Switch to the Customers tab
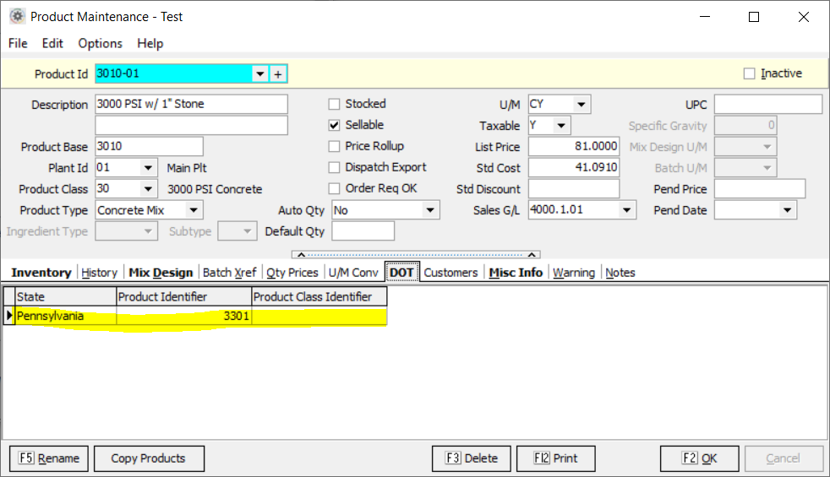 tap(450, 273)
